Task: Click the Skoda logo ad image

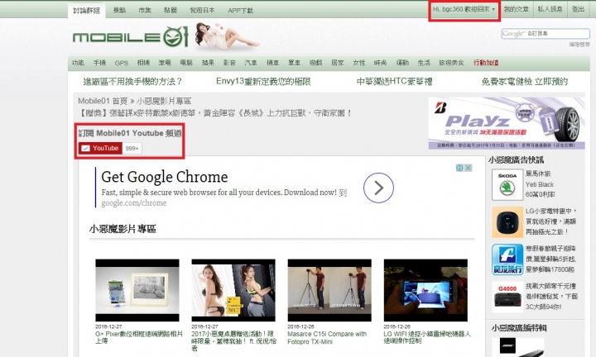Action: [x=507, y=185]
